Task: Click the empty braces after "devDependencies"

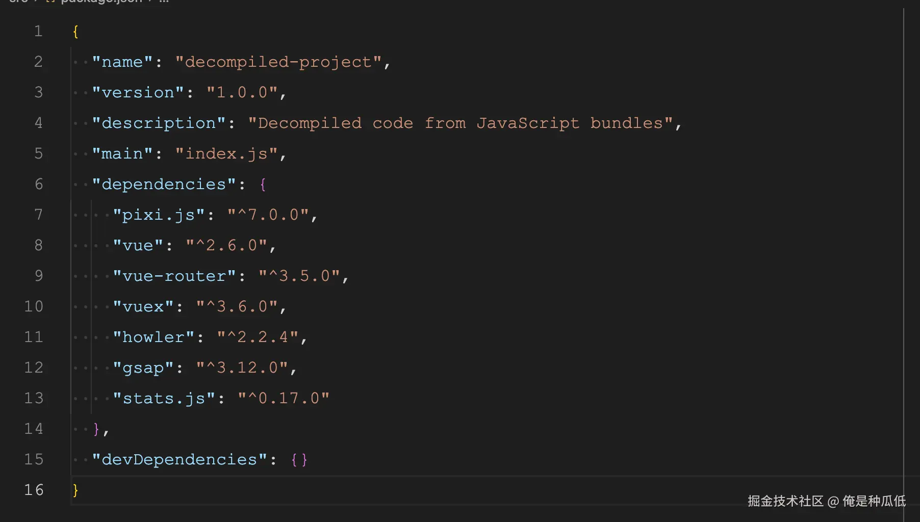Action: (x=299, y=460)
